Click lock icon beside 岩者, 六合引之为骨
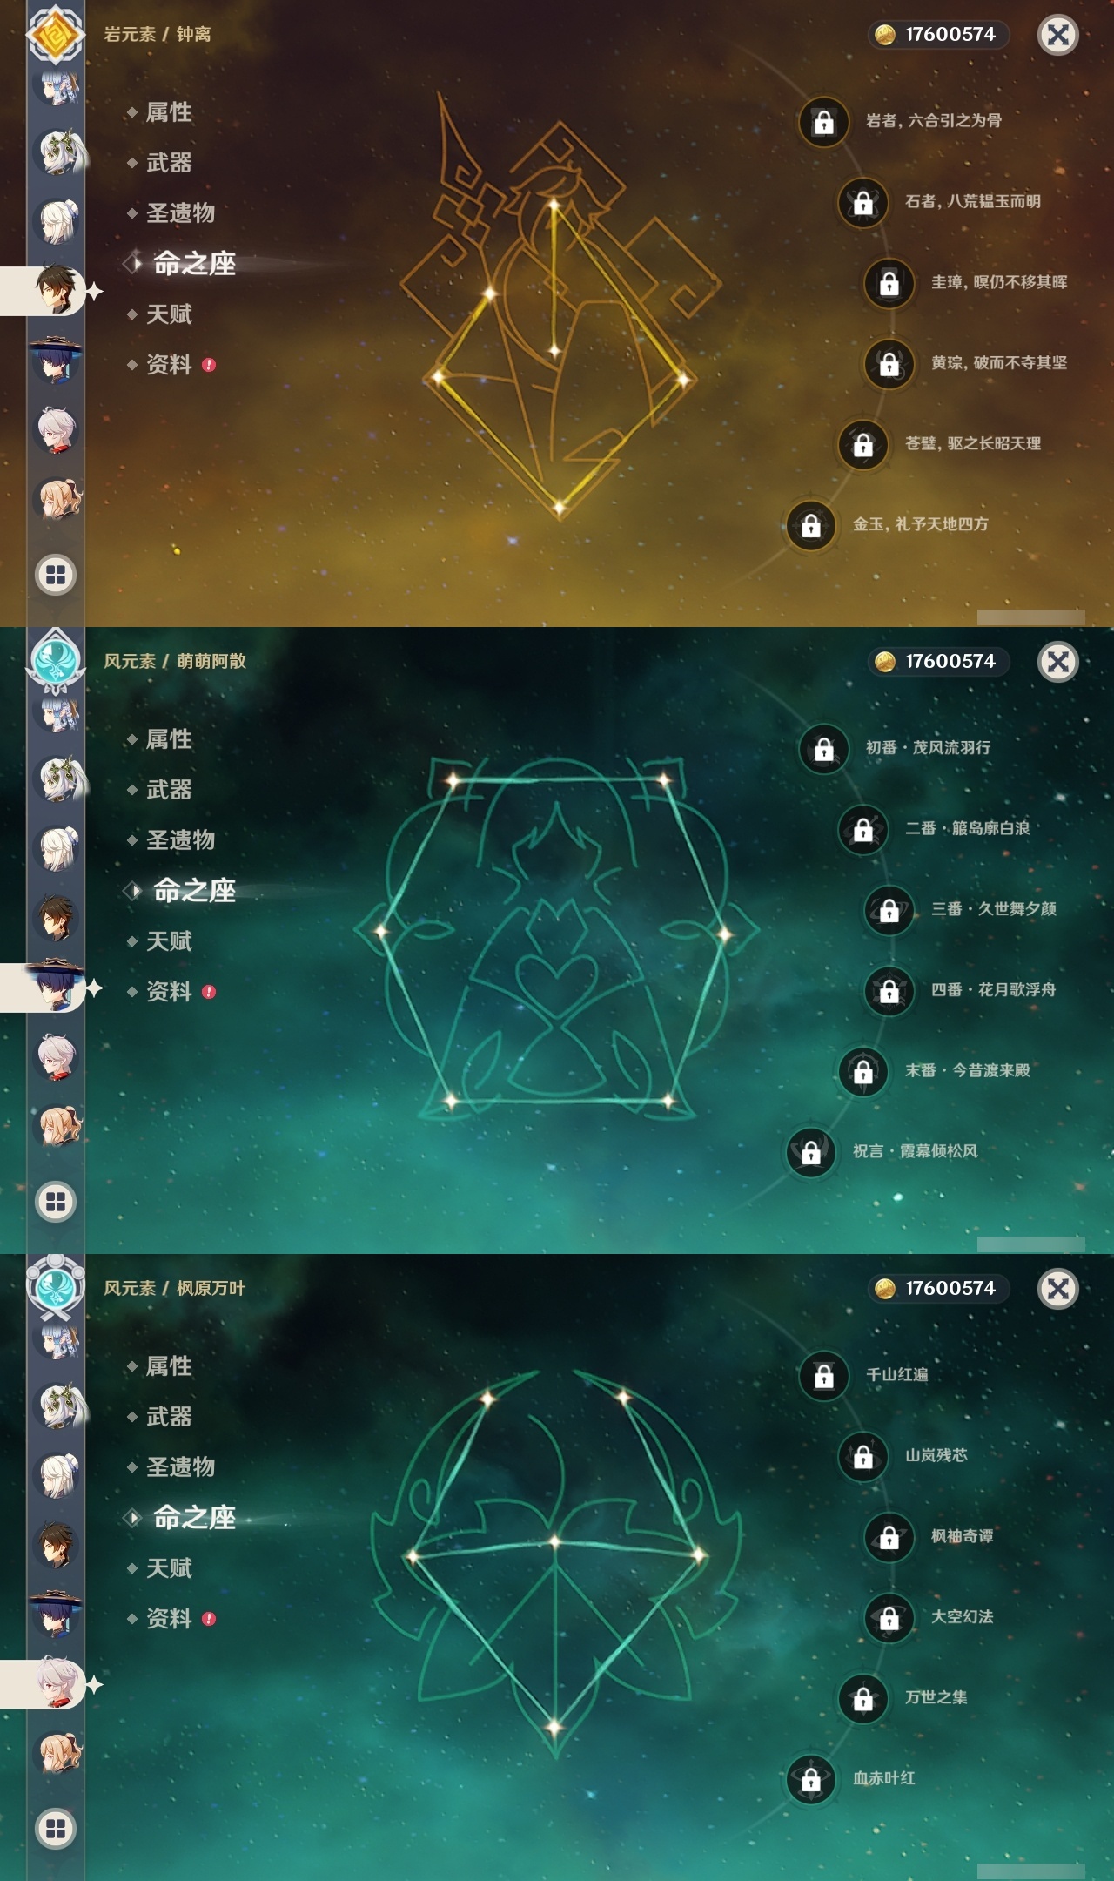Screen dimensions: 1114x1881 click(x=823, y=122)
